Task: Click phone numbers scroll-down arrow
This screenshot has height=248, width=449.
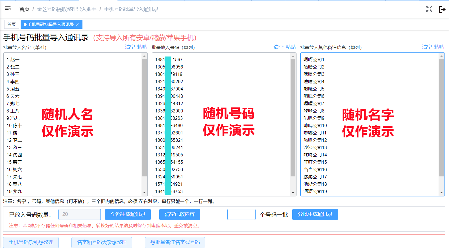Action: click(x=293, y=193)
